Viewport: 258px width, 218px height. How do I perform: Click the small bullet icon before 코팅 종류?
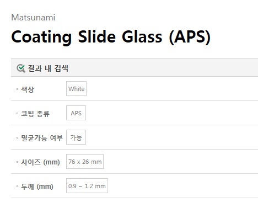18,113
